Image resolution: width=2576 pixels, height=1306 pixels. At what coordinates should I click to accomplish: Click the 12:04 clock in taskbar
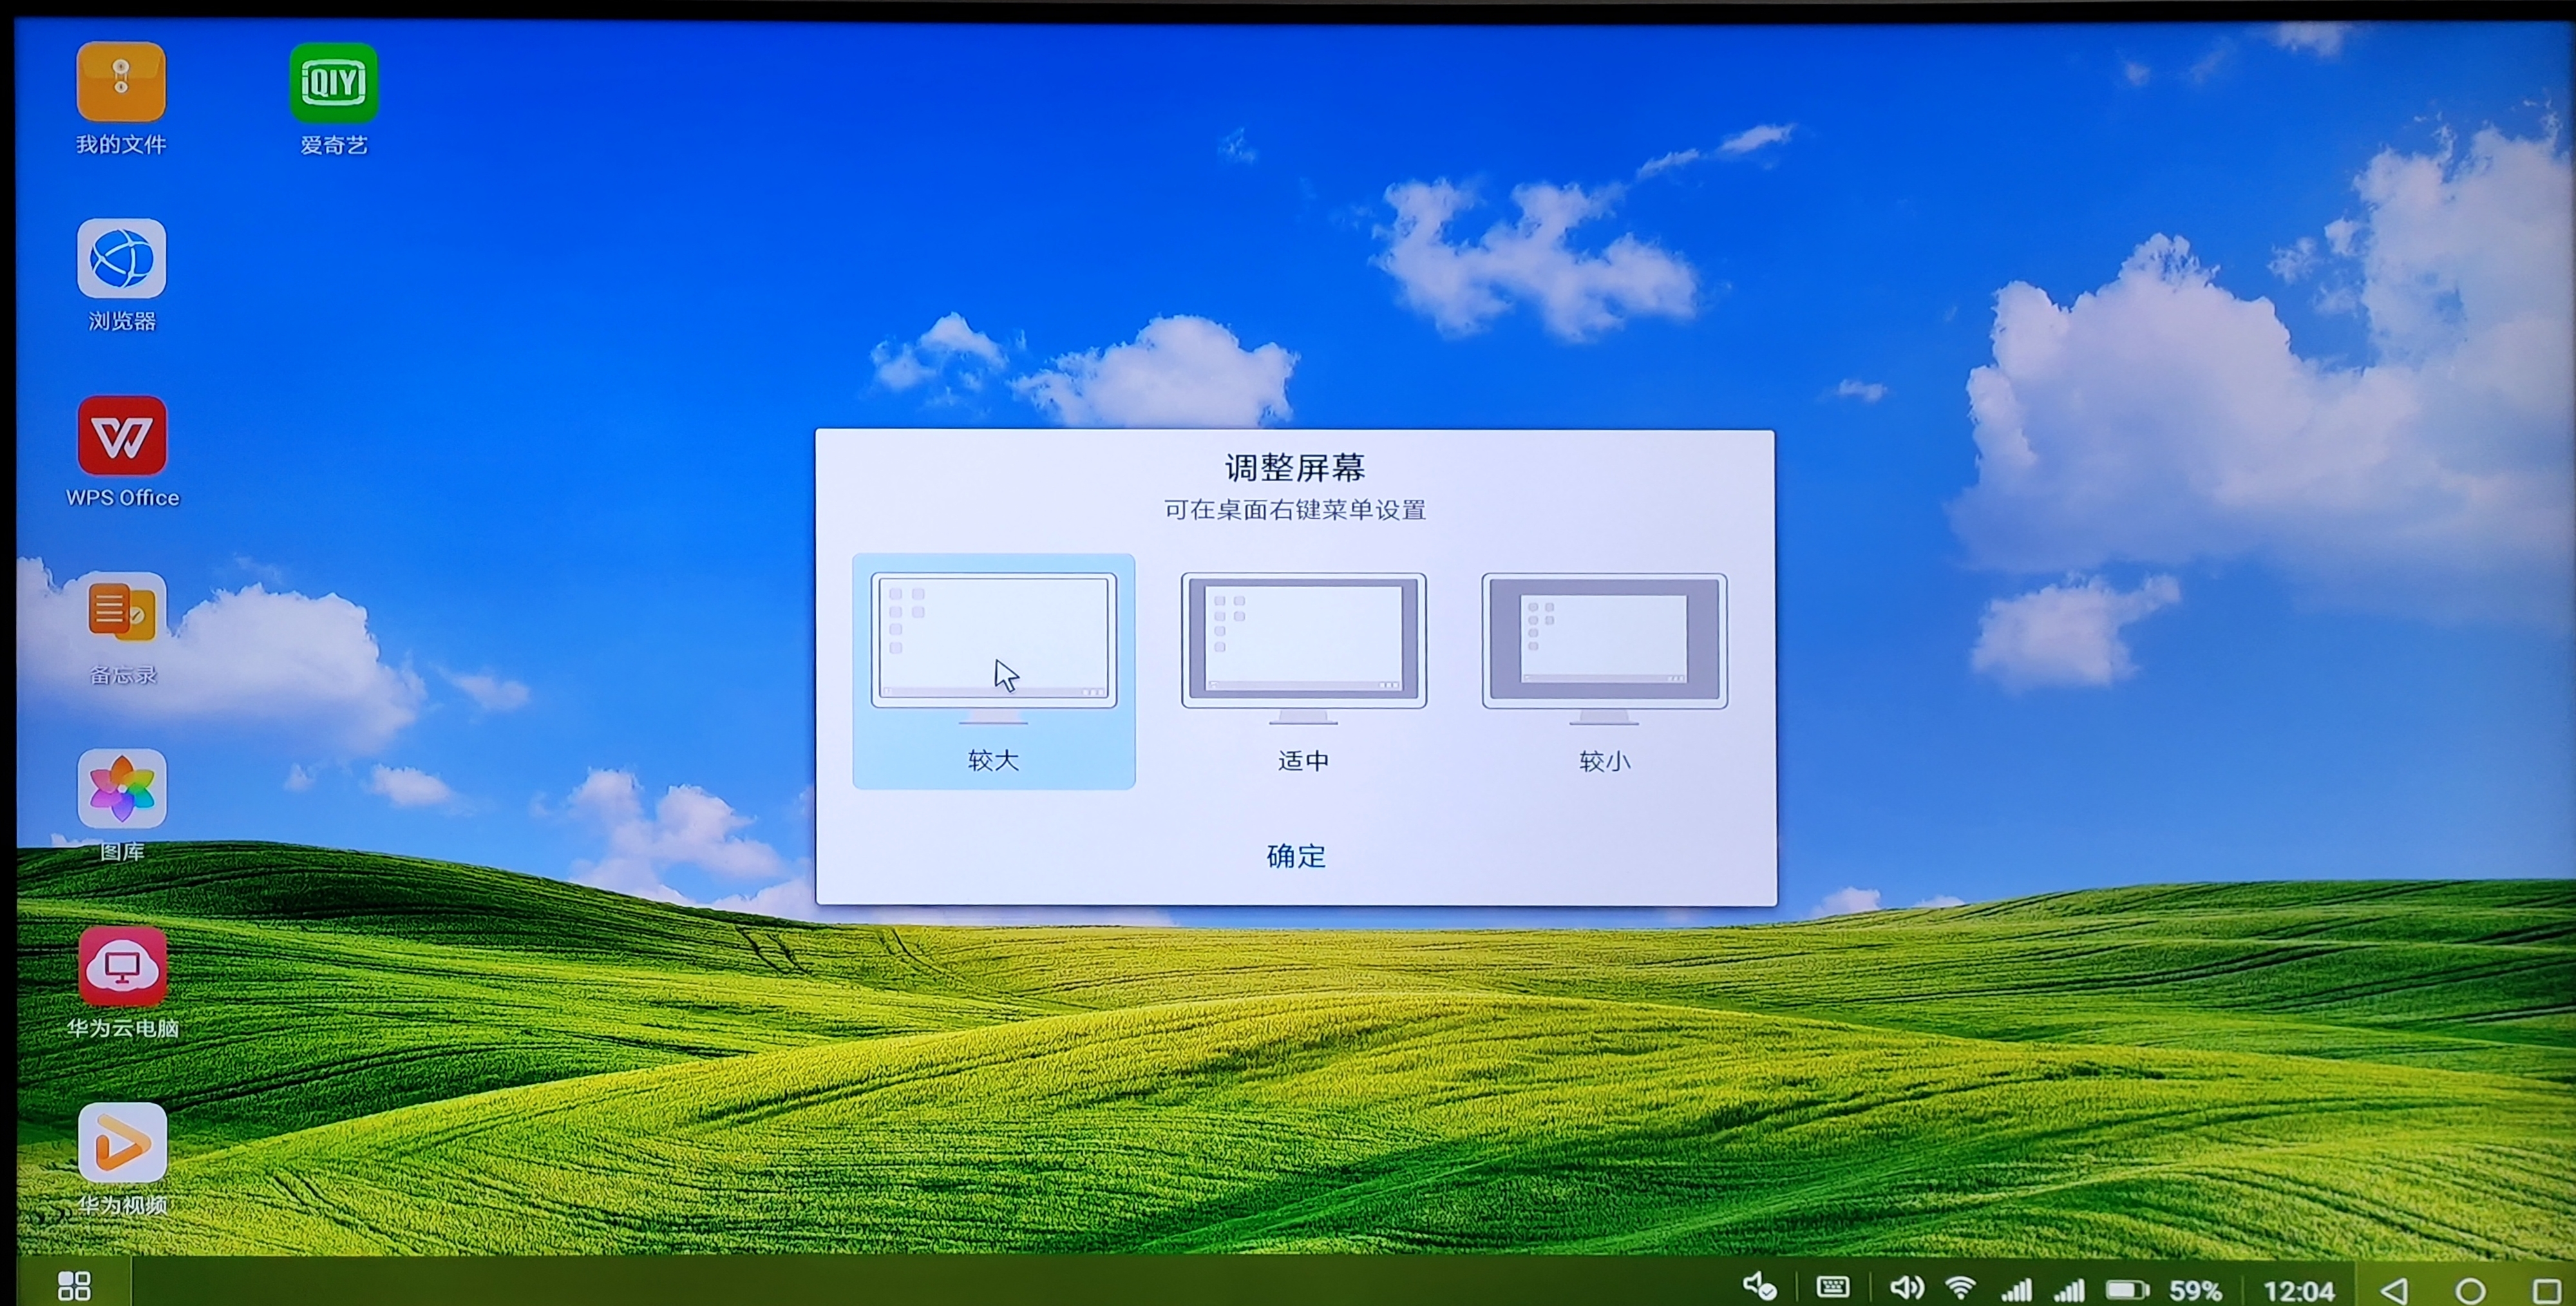coord(2298,1290)
